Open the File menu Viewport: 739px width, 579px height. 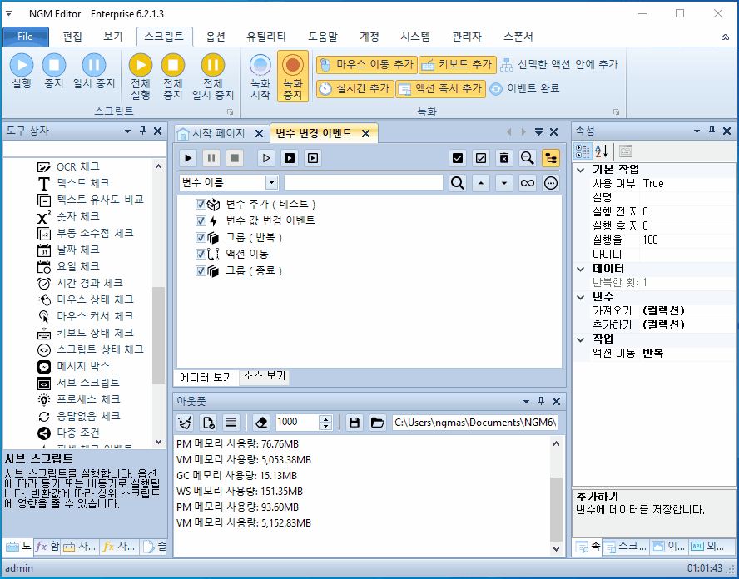(26, 37)
